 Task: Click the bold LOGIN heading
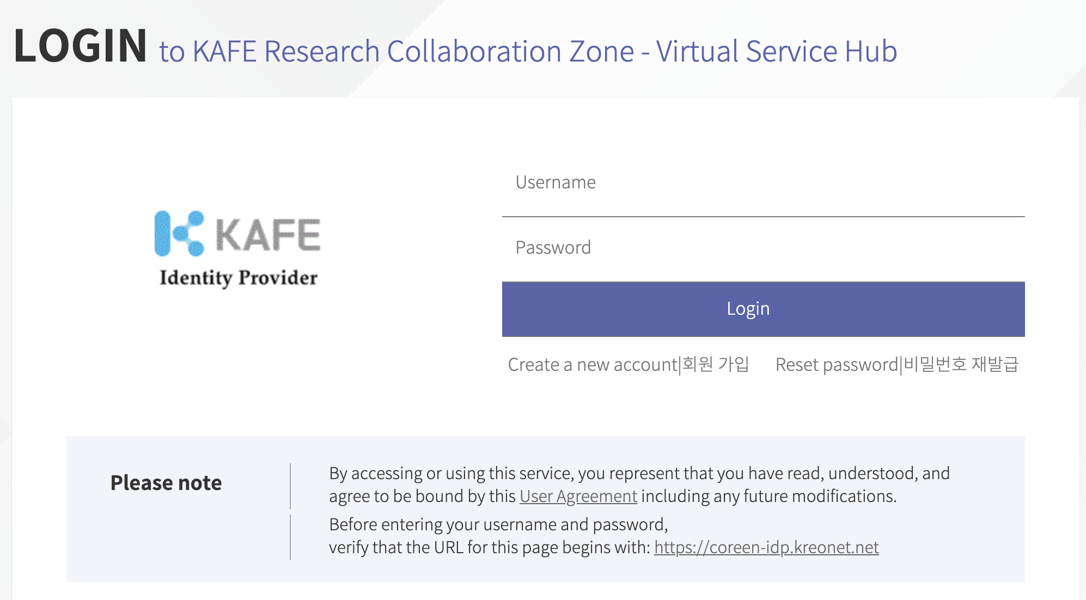pyautogui.click(x=81, y=46)
